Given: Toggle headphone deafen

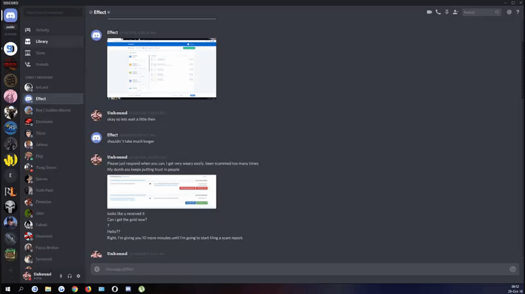Looking at the screenshot, I should tap(70, 276).
